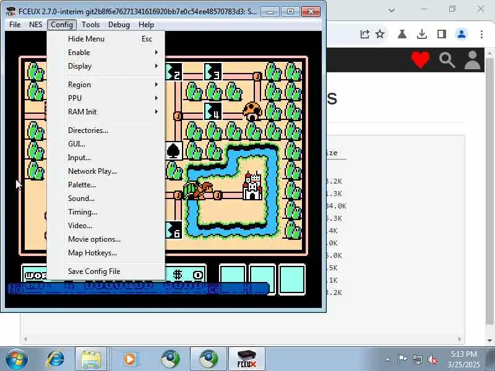Image resolution: width=495 pixels, height=371 pixels.
Task: Open Windows Explorer folder on taskbar
Action: pyautogui.click(x=92, y=359)
